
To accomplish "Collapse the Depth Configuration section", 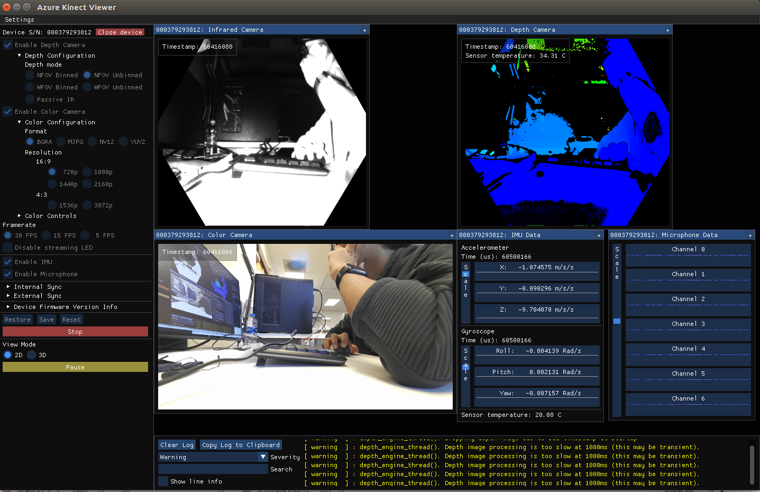I will pyautogui.click(x=20, y=56).
